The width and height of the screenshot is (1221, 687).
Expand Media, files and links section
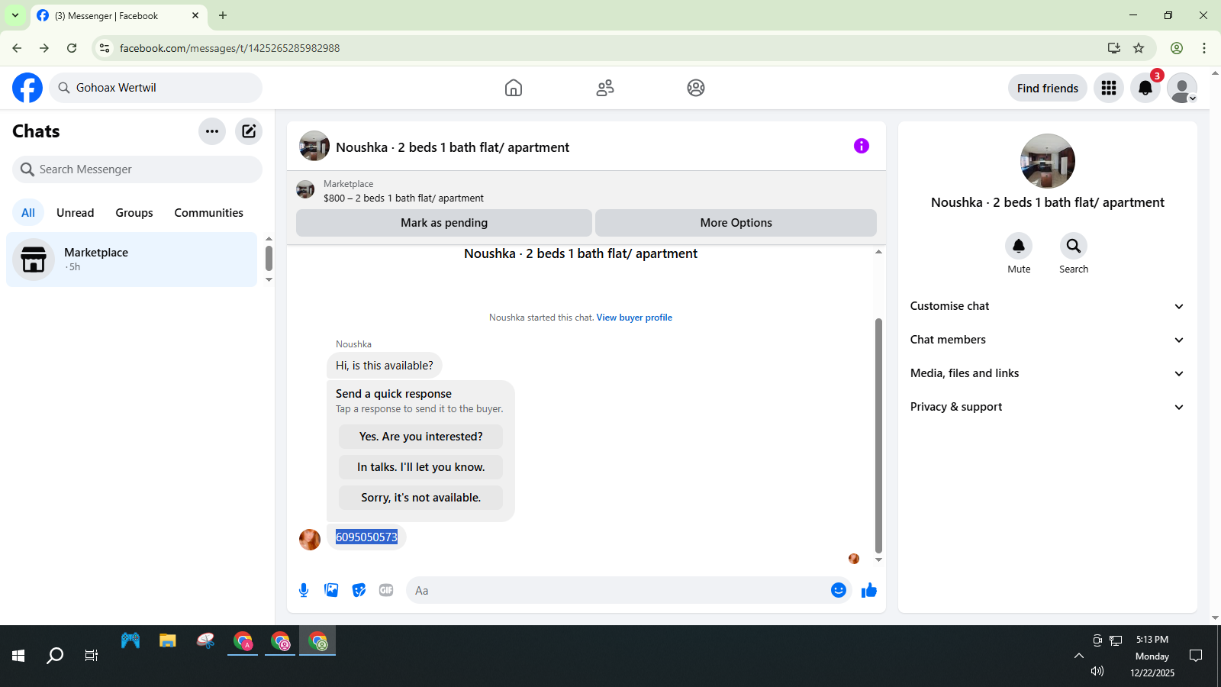[x=1047, y=373]
